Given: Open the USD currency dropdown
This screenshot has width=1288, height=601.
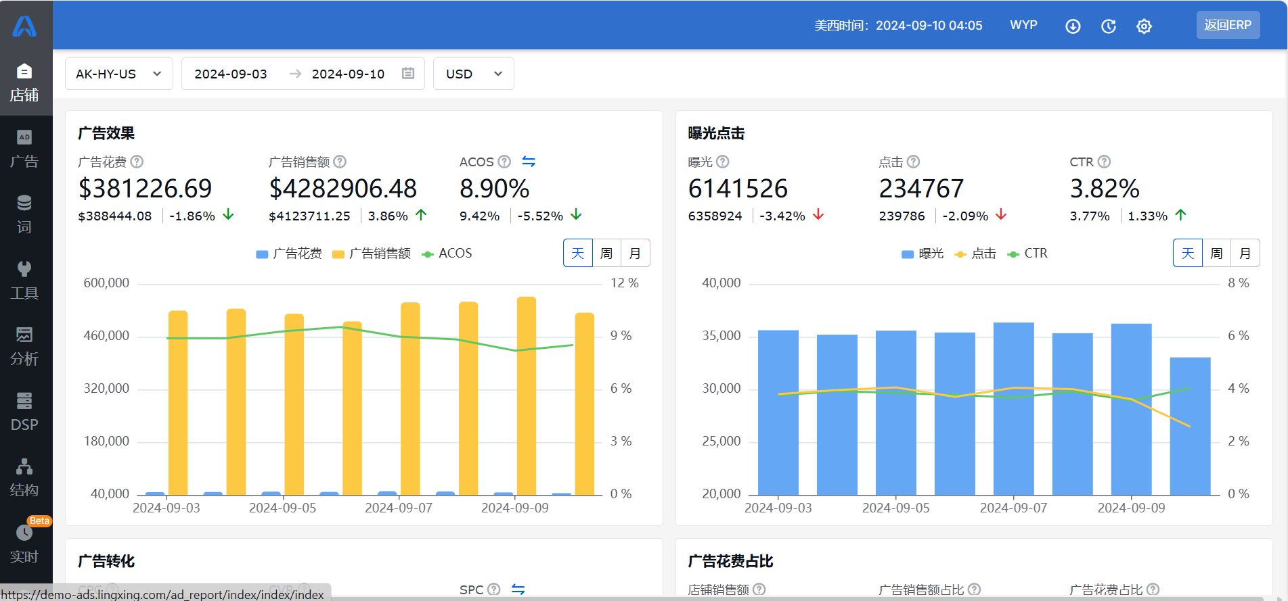Looking at the screenshot, I should pyautogui.click(x=474, y=74).
